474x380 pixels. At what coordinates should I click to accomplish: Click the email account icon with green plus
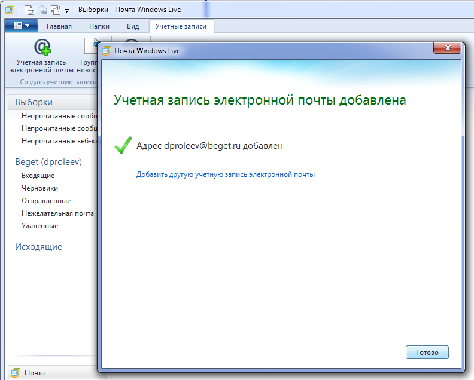point(41,47)
